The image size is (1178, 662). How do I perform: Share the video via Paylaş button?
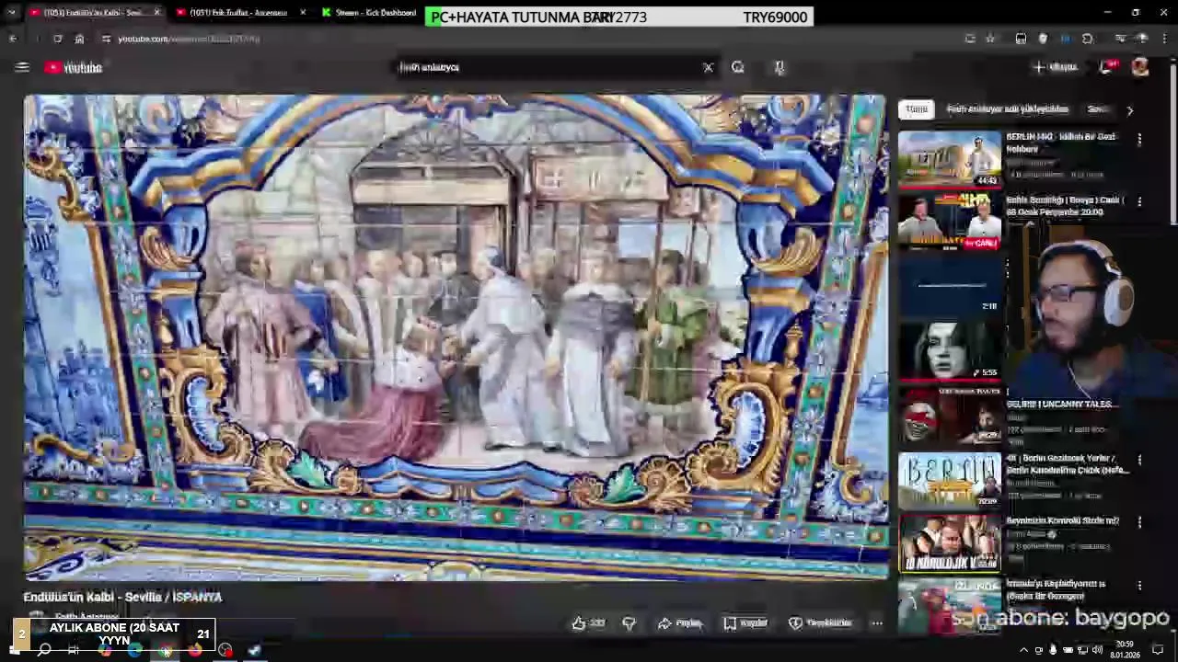pos(680,623)
